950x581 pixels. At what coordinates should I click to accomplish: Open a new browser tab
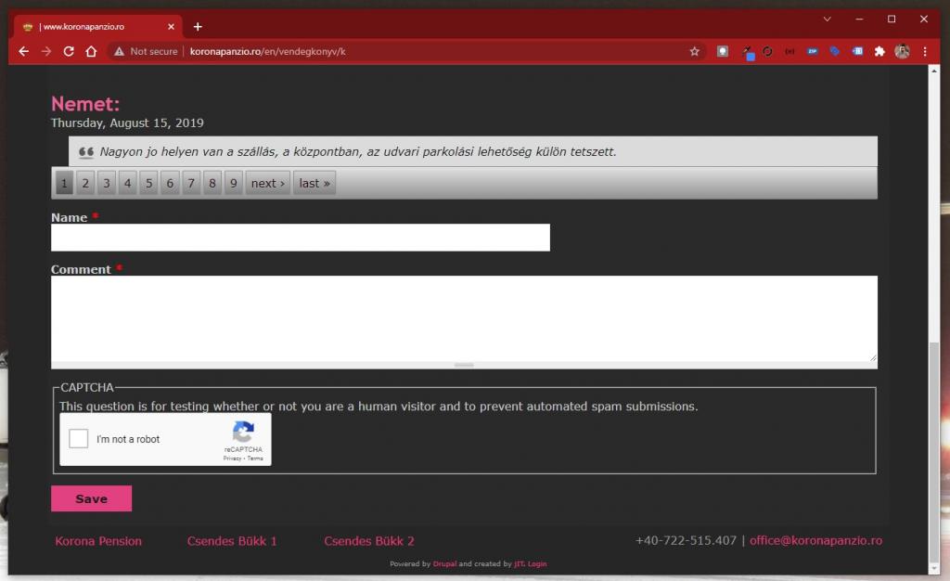pyautogui.click(x=198, y=27)
